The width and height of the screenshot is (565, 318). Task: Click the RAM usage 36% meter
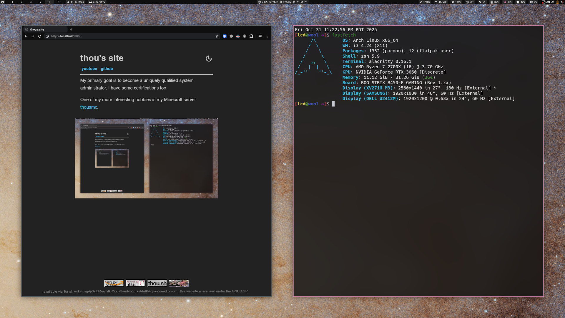[508, 2]
